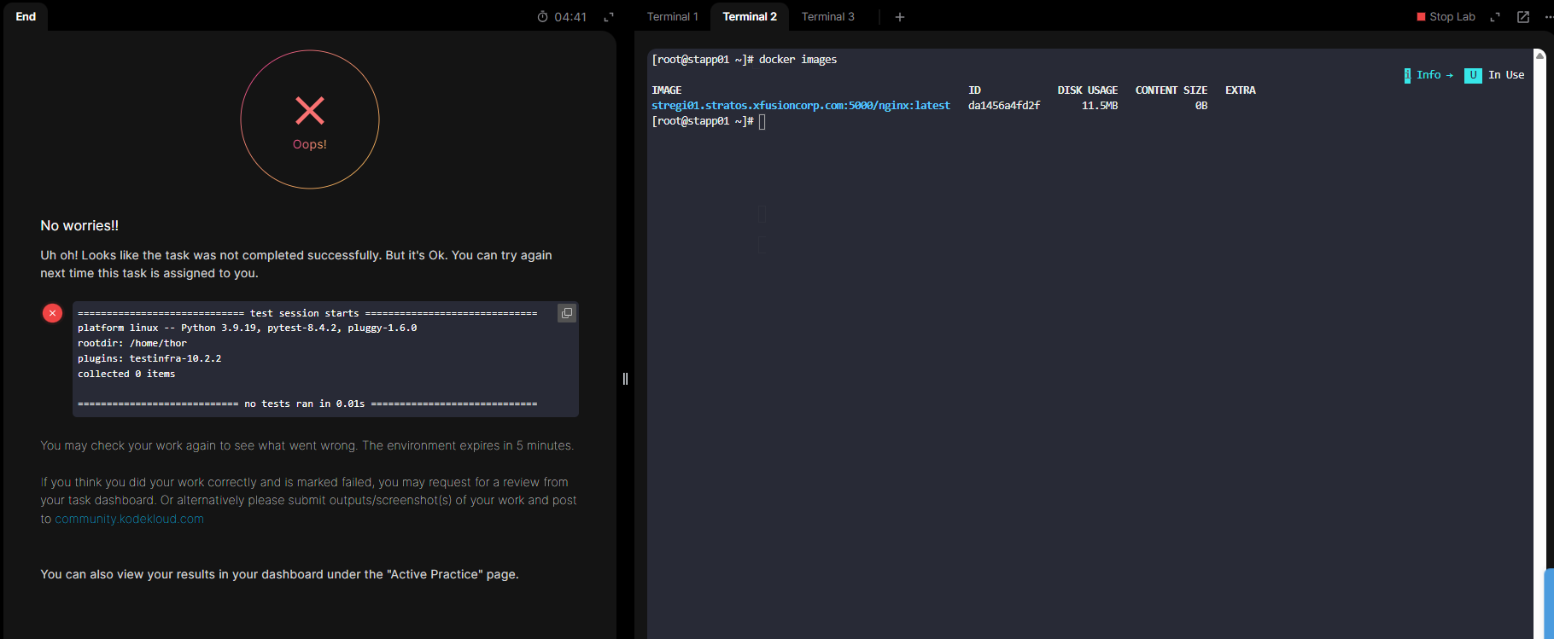Click the terminal scrollbar up arrow
This screenshot has height=639, width=1554.
coord(1539,55)
